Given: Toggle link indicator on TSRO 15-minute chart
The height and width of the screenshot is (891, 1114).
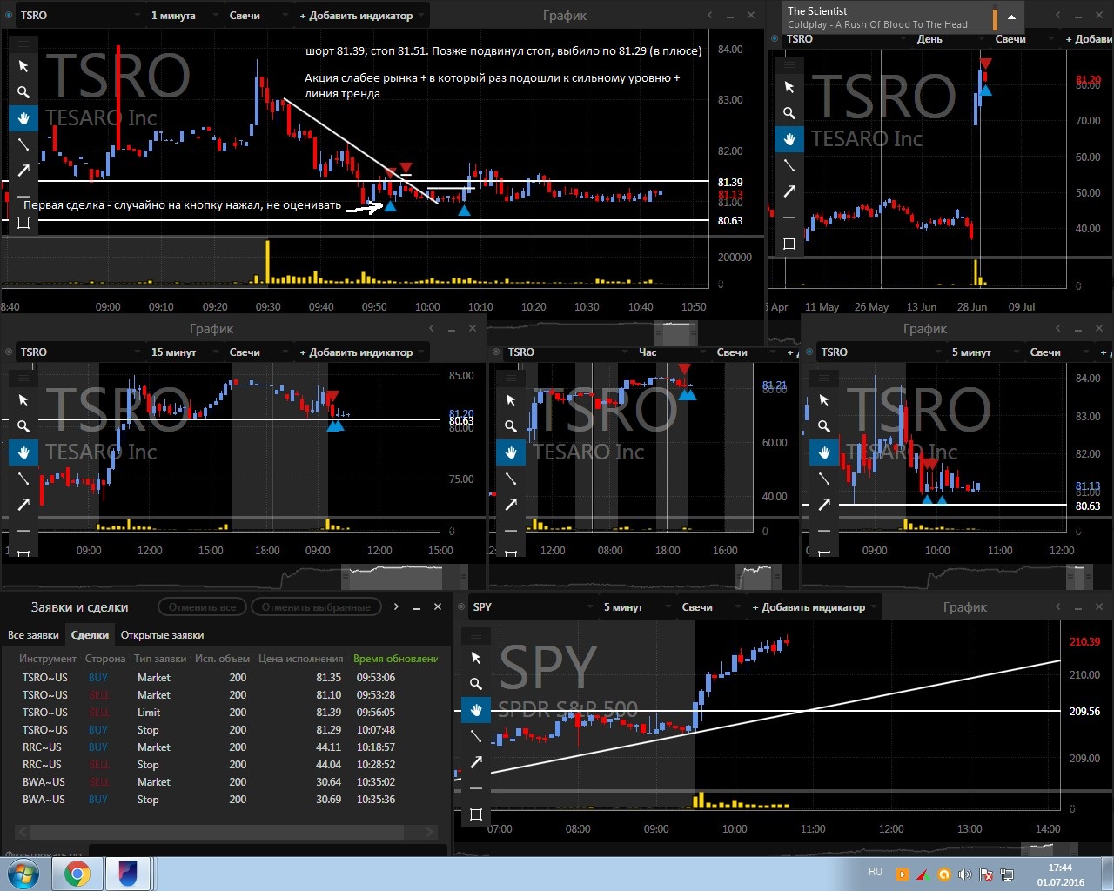Looking at the screenshot, I should tap(10, 352).
